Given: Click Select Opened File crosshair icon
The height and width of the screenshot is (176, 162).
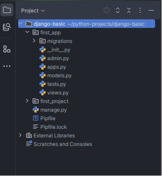Looking at the screenshot, I should pos(107,10).
